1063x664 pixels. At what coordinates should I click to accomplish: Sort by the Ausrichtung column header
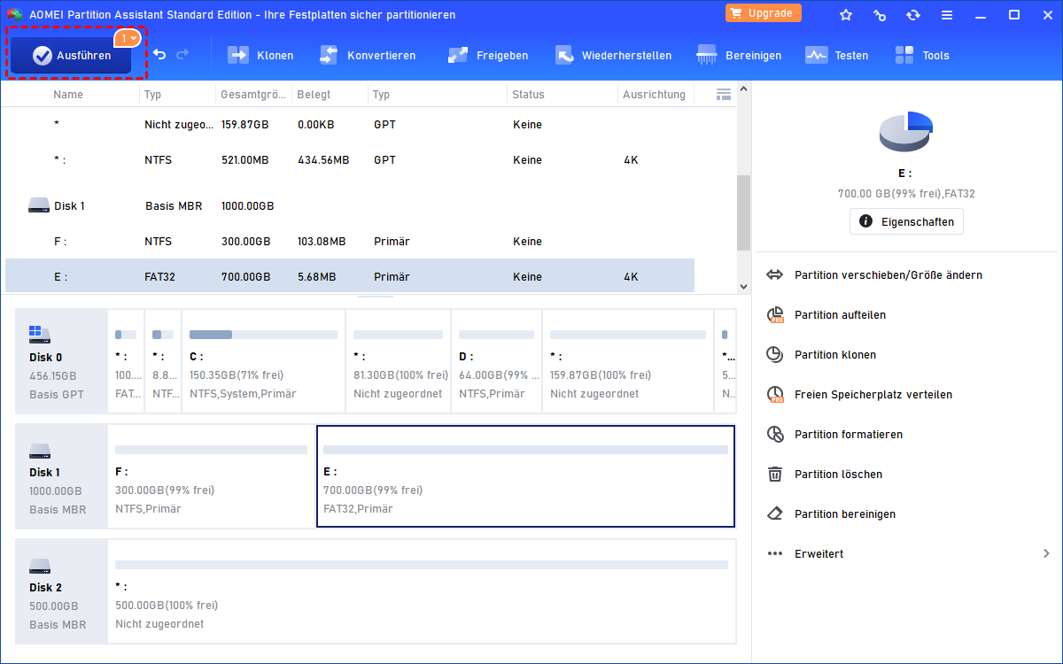pyautogui.click(x=654, y=94)
